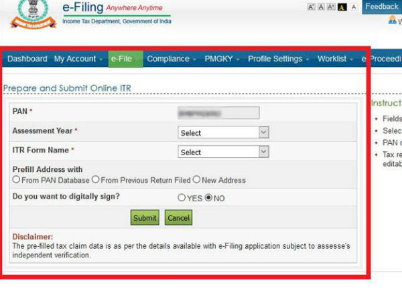
Task: Click the normal font size icon
Action: [322, 7]
